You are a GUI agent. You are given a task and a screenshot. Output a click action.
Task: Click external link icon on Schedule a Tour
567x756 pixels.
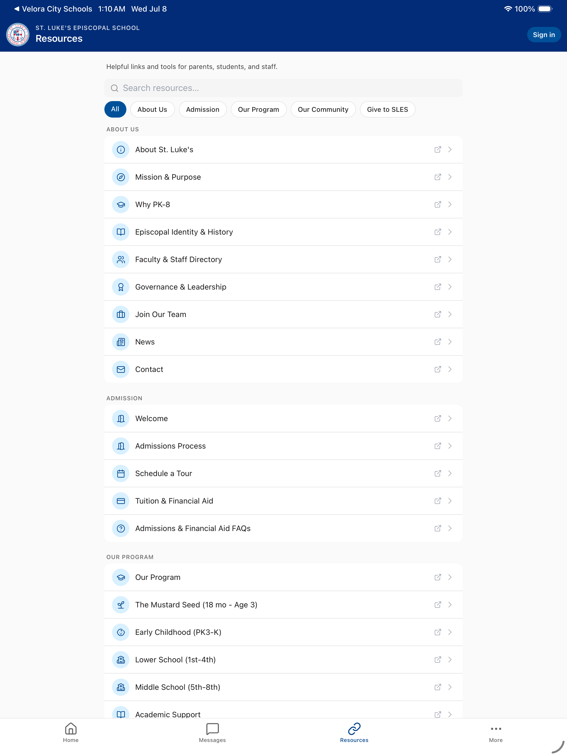[437, 473]
